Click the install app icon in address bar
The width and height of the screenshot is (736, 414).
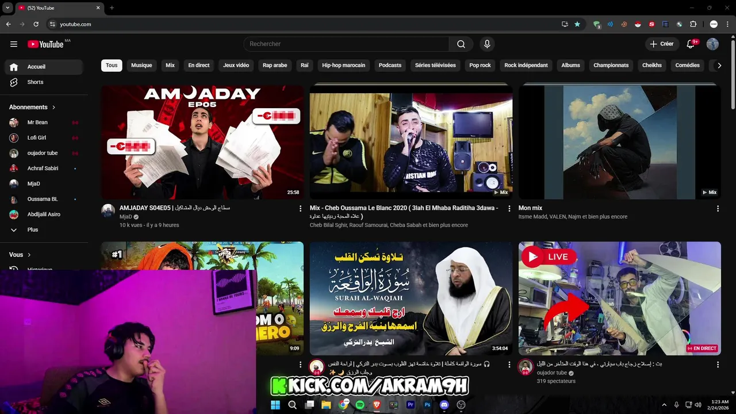click(x=565, y=24)
